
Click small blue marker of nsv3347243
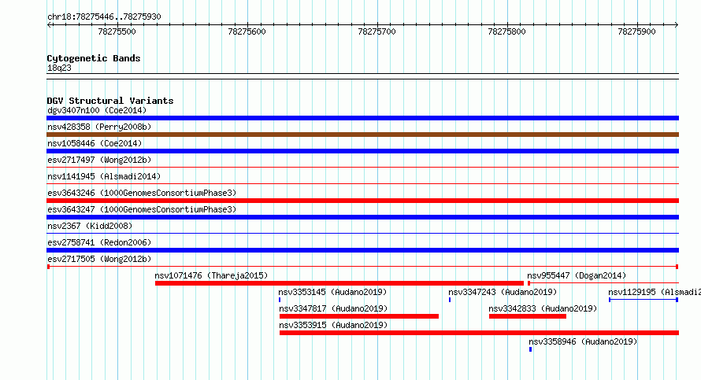(x=450, y=300)
